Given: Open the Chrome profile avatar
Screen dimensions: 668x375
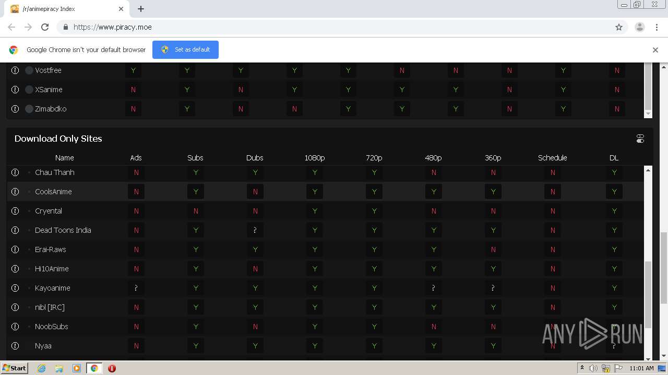Looking at the screenshot, I should [x=639, y=27].
